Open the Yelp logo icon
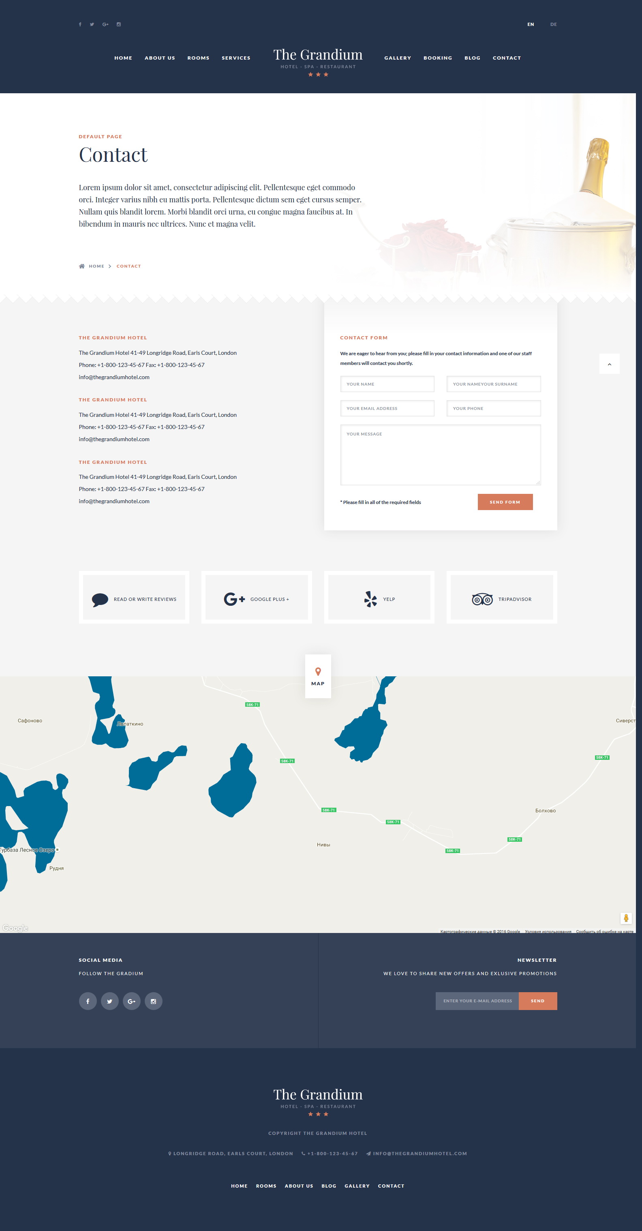The height and width of the screenshot is (1231, 642). coord(370,599)
